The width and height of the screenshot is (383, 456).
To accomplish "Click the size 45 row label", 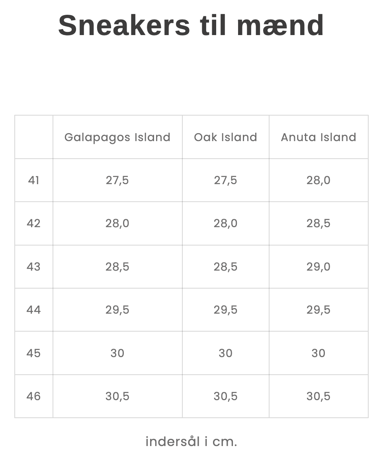I will (34, 353).
